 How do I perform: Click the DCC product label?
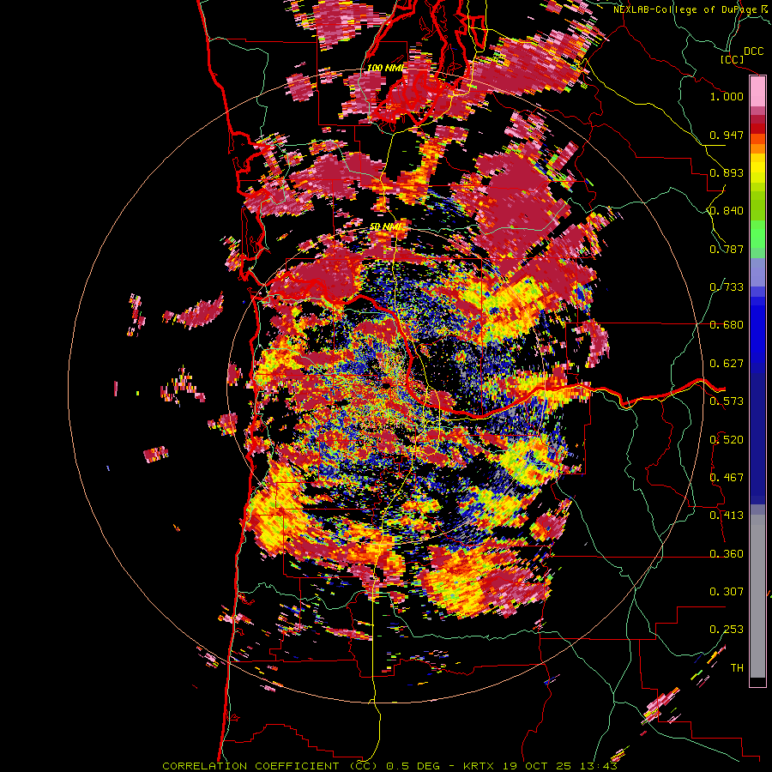(x=753, y=51)
